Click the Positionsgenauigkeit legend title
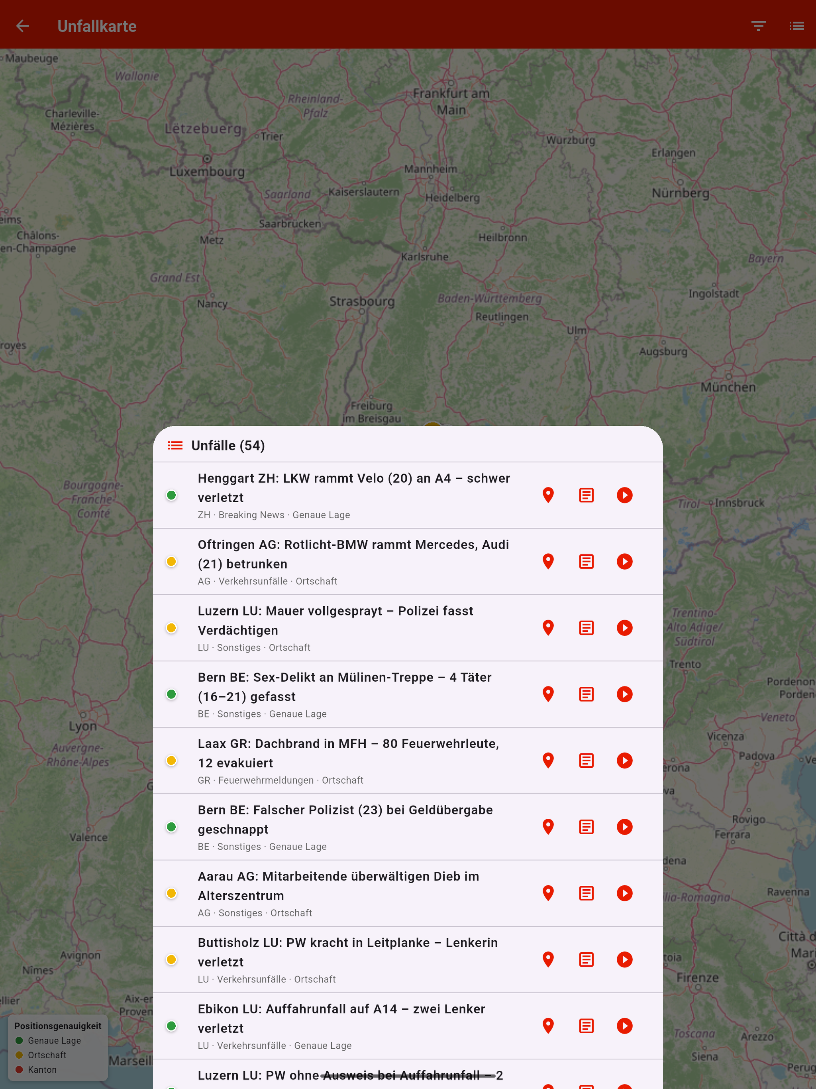Image resolution: width=816 pixels, height=1089 pixels. coord(58,1026)
